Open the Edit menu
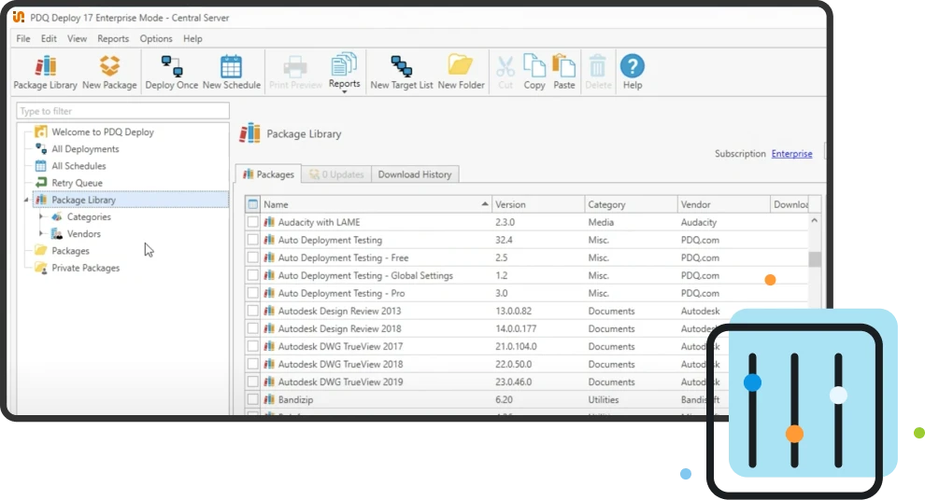This screenshot has height=500, width=925. coord(49,38)
